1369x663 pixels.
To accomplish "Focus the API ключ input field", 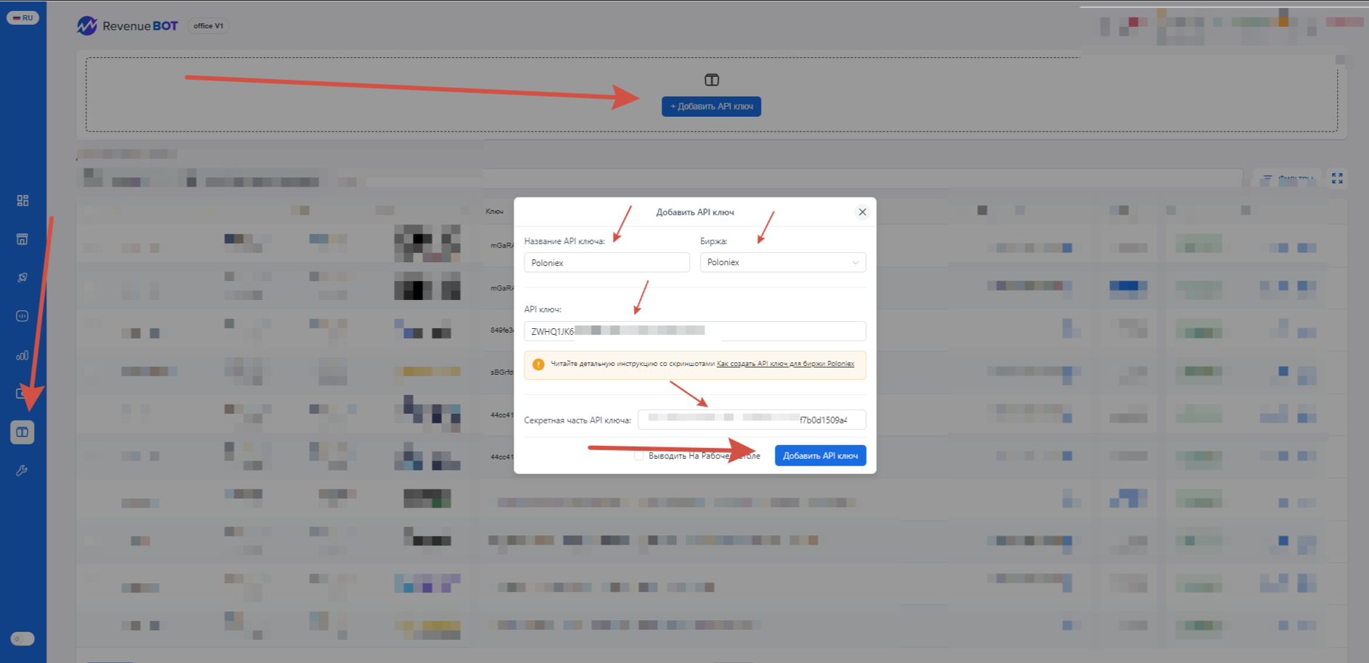I will click(x=694, y=331).
